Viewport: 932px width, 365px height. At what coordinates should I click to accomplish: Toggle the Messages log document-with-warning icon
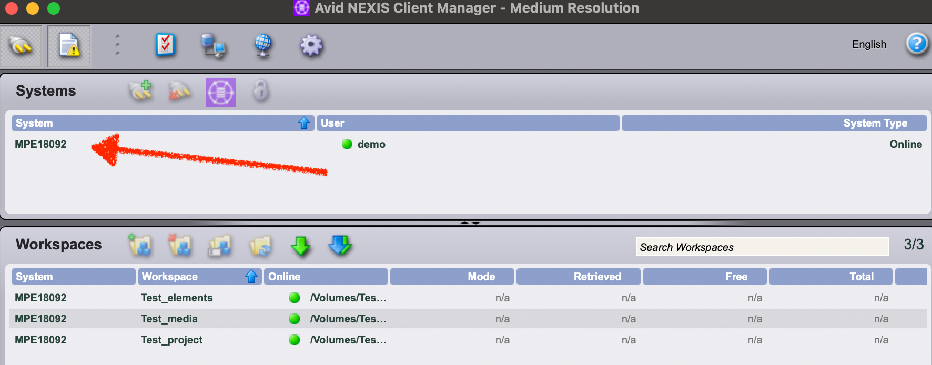[69, 46]
